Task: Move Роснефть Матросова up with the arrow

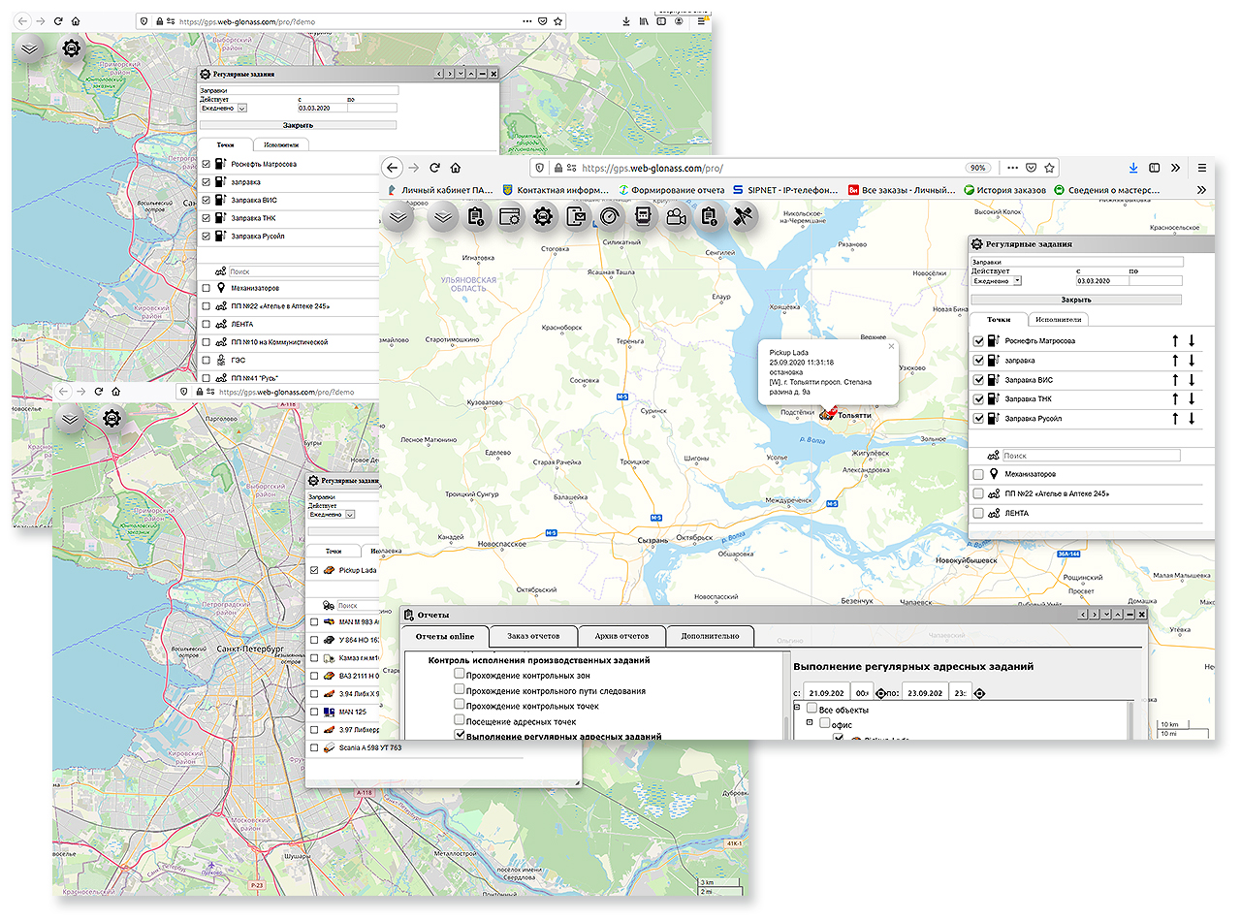Action: point(1174,341)
